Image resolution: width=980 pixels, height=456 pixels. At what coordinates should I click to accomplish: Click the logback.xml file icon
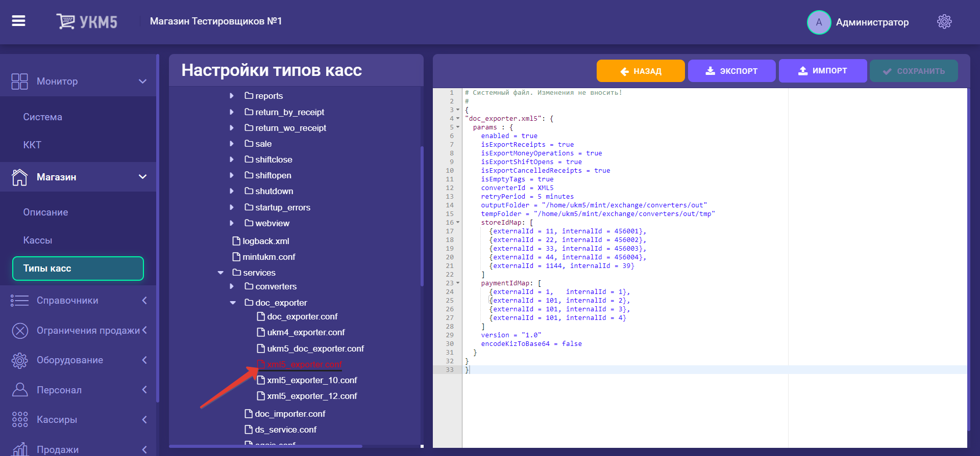(x=236, y=240)
